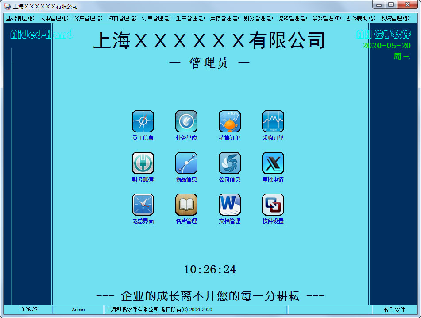Click the 老总界面 label text
Image resolution: width=421 pixels, height=318 pixels.
[x=143, y=221]
